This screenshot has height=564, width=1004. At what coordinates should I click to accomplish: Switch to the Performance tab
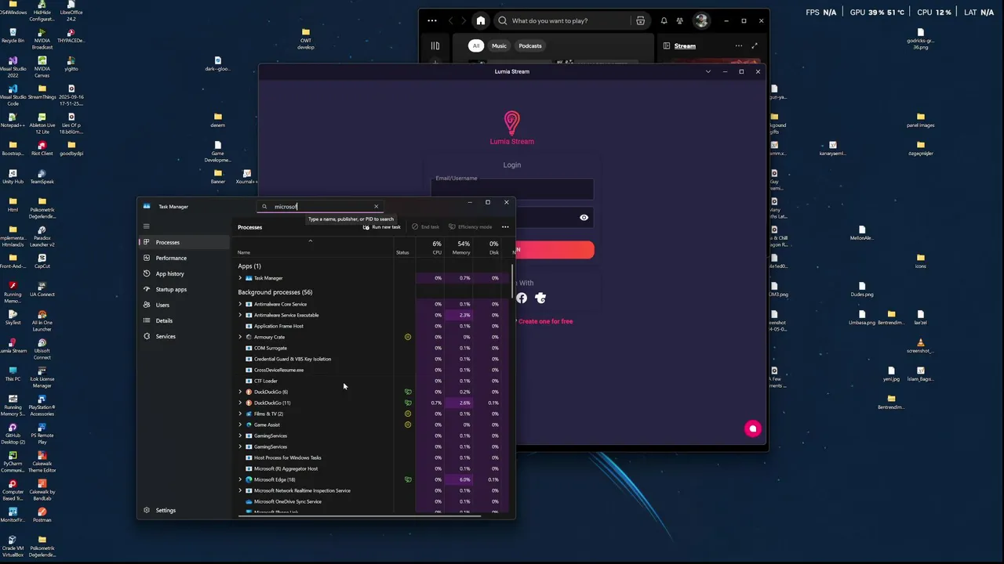coord(184,258)
